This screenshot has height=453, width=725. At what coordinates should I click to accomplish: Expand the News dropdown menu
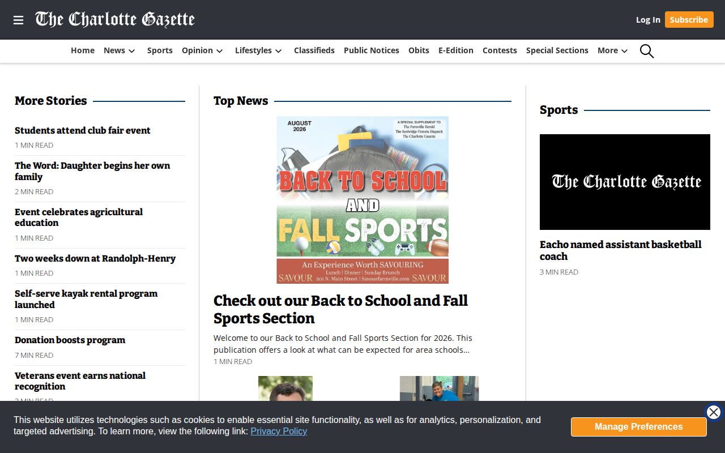pos(120,50)
